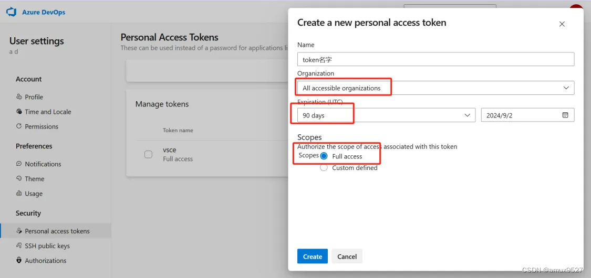The width and height of the screenshot is (591, 278).
Task: Check the vsce token checkbox
Action: click(x=149, y=154)
